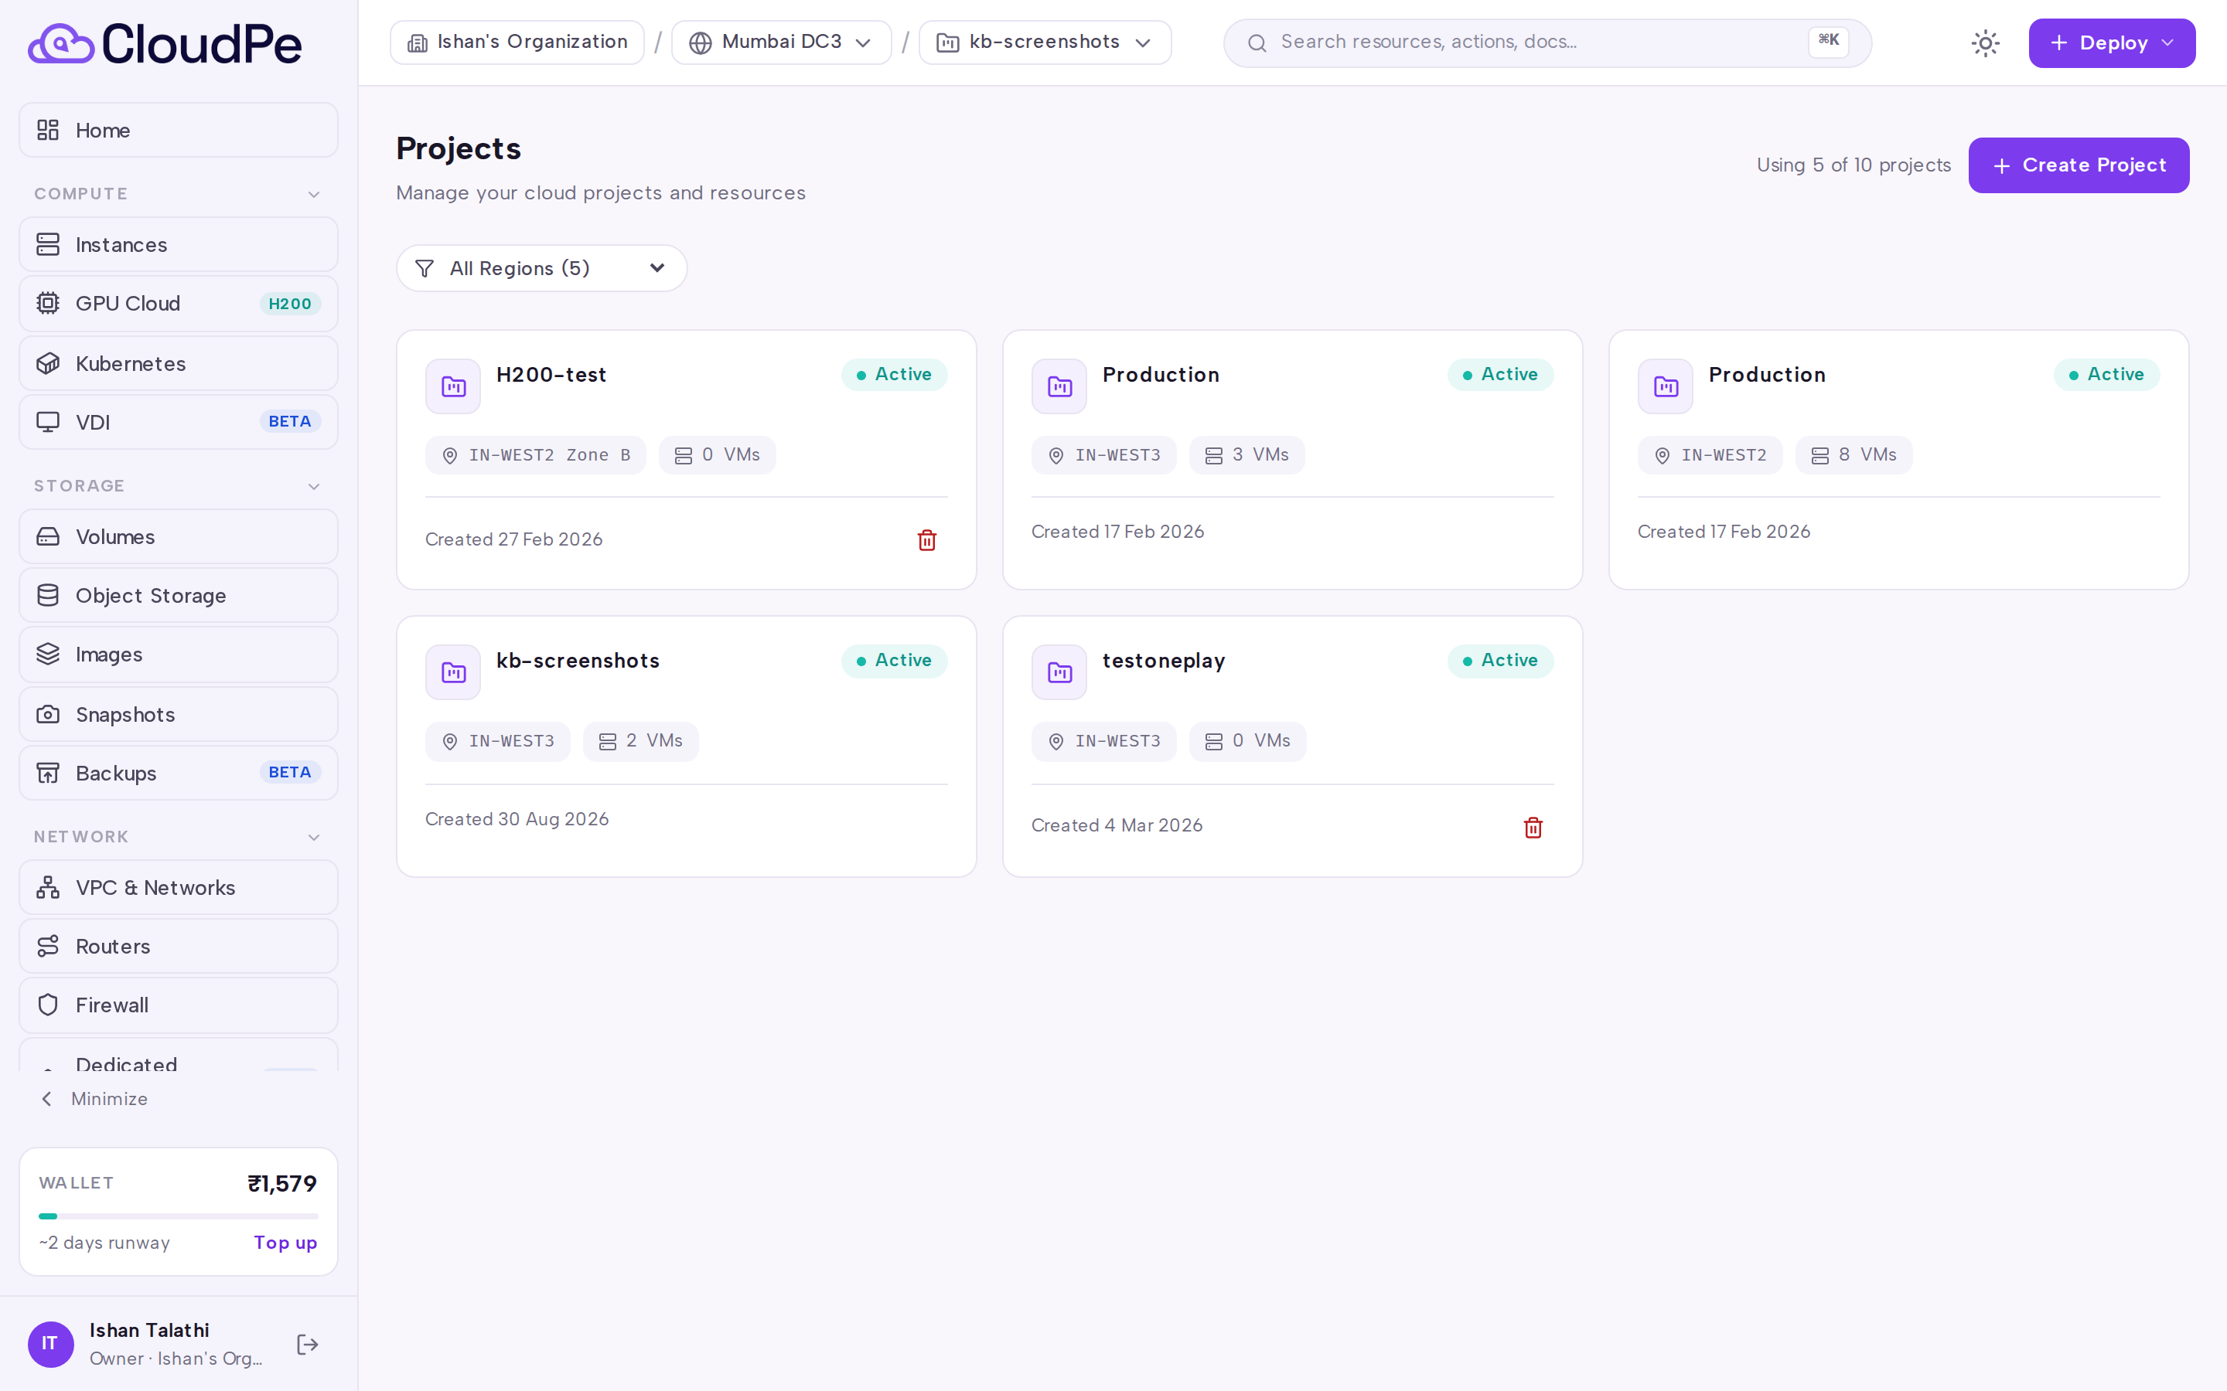The height and width of the screenshot is (1391, 2227).
Task: Click the CloudPe logo
Action: [x=165, y=43]
